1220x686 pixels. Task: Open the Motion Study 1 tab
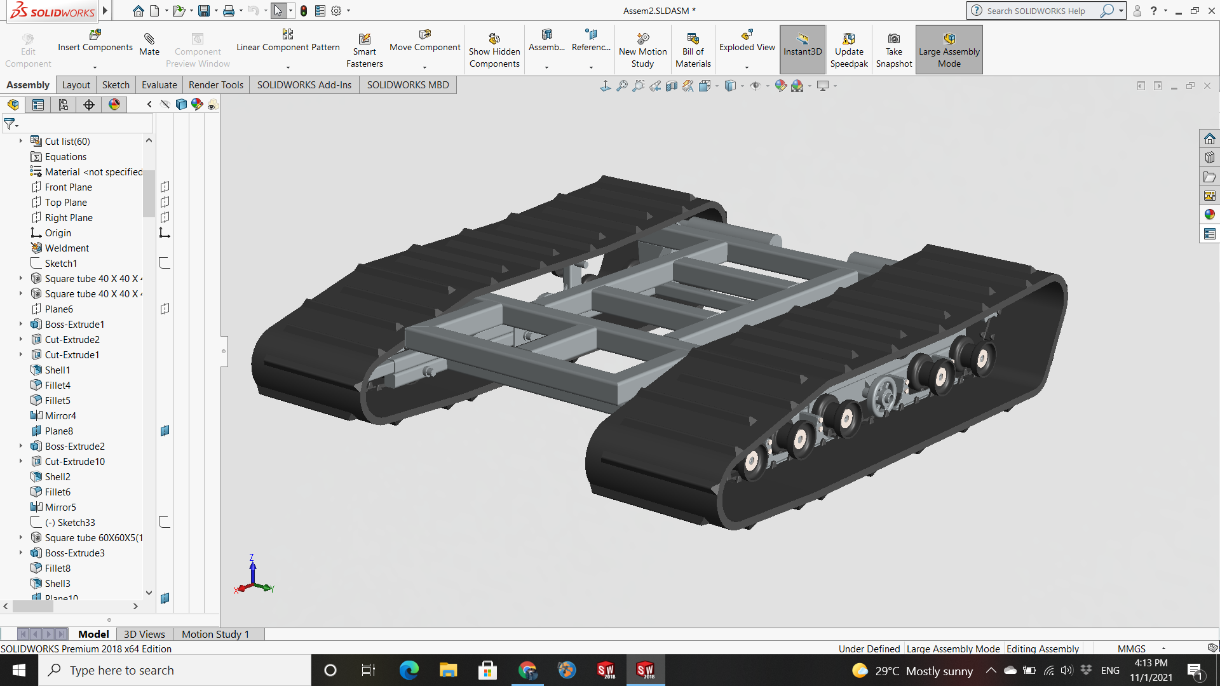coord(215,634)
